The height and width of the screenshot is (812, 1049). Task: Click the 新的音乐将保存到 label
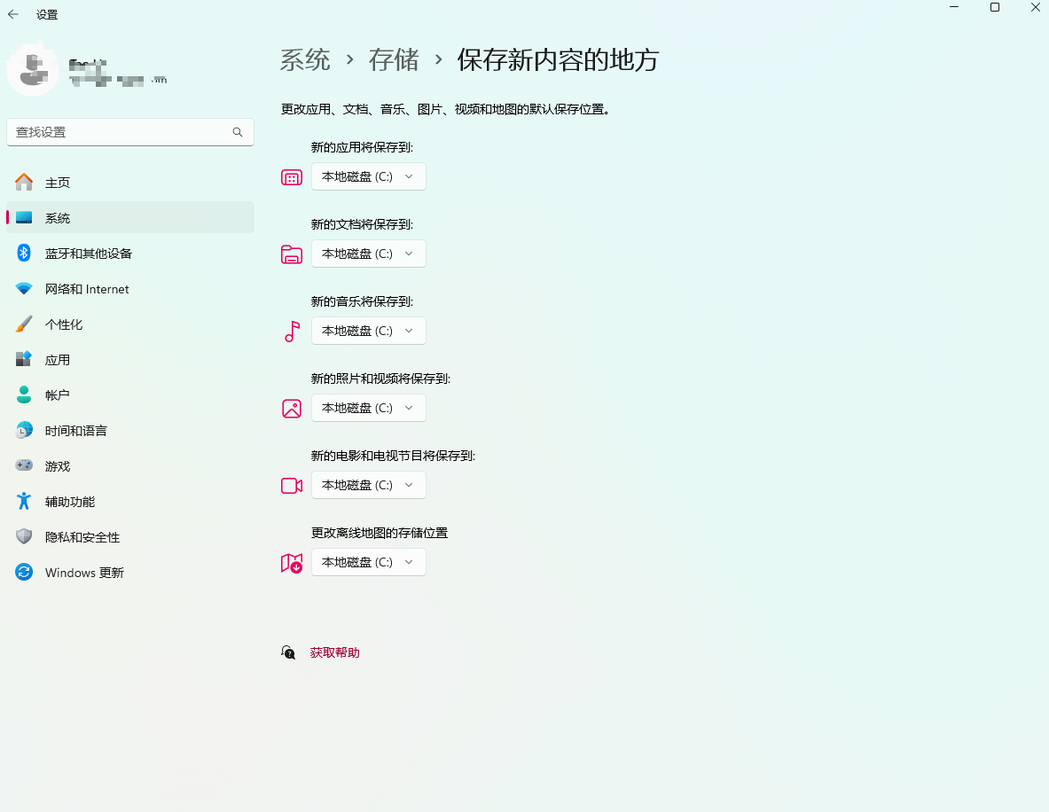pyautogui.click(x=362, y=301)
